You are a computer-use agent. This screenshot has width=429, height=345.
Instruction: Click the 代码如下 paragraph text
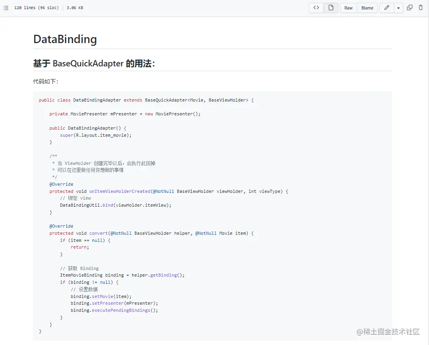pyautogui.click(x=46, y=81)
